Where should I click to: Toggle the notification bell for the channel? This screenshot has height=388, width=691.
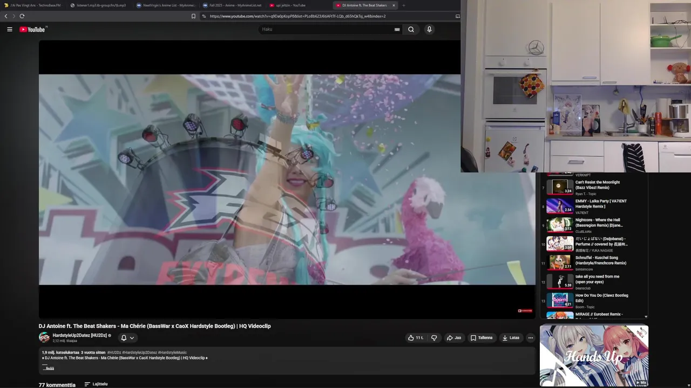[x=124, y=338]
